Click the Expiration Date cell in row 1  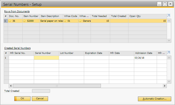click(96, 58)
